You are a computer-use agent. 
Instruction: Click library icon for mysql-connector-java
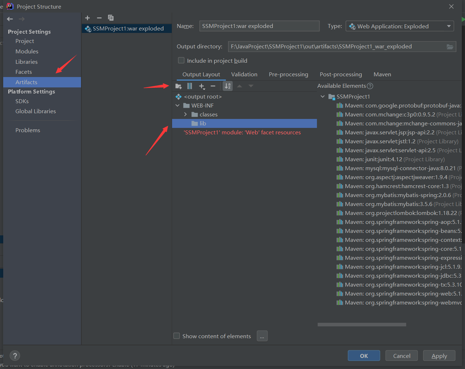(340, 168)
